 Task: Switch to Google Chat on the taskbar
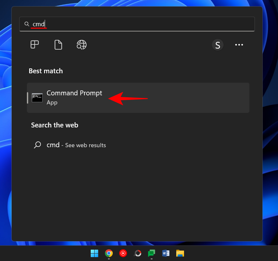click(152, 253)
